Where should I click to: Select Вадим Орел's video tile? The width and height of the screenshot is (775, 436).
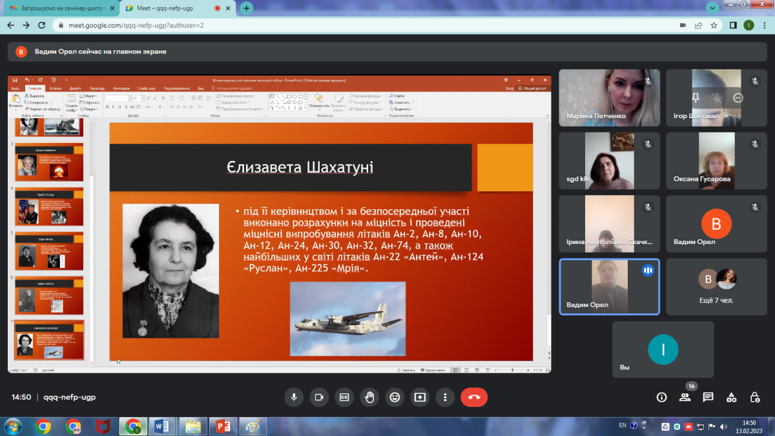pyautogui.click(x=609, y=286)
